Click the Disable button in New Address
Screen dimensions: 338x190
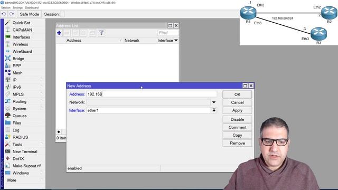click(x=237, y=119)
